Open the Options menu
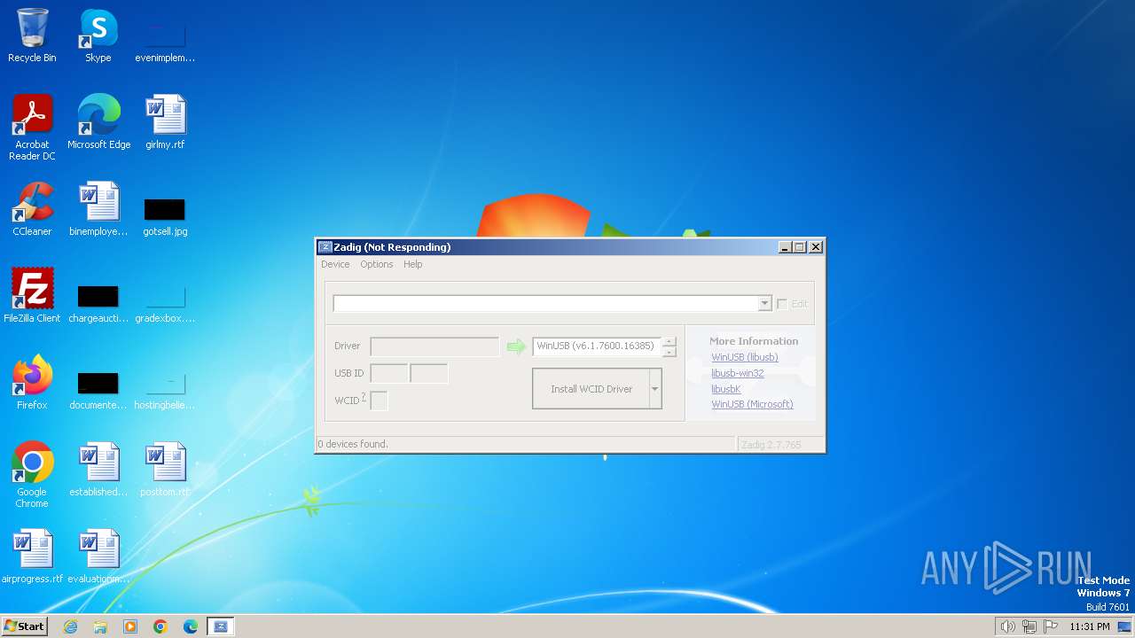The width and height of the screenshot is (1135, 638). pyautogui.click(x=377, y=264)
